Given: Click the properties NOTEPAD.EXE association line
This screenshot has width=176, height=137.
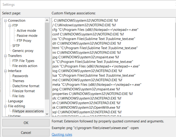Looking at the screenshot, I should tap(93, 94).
